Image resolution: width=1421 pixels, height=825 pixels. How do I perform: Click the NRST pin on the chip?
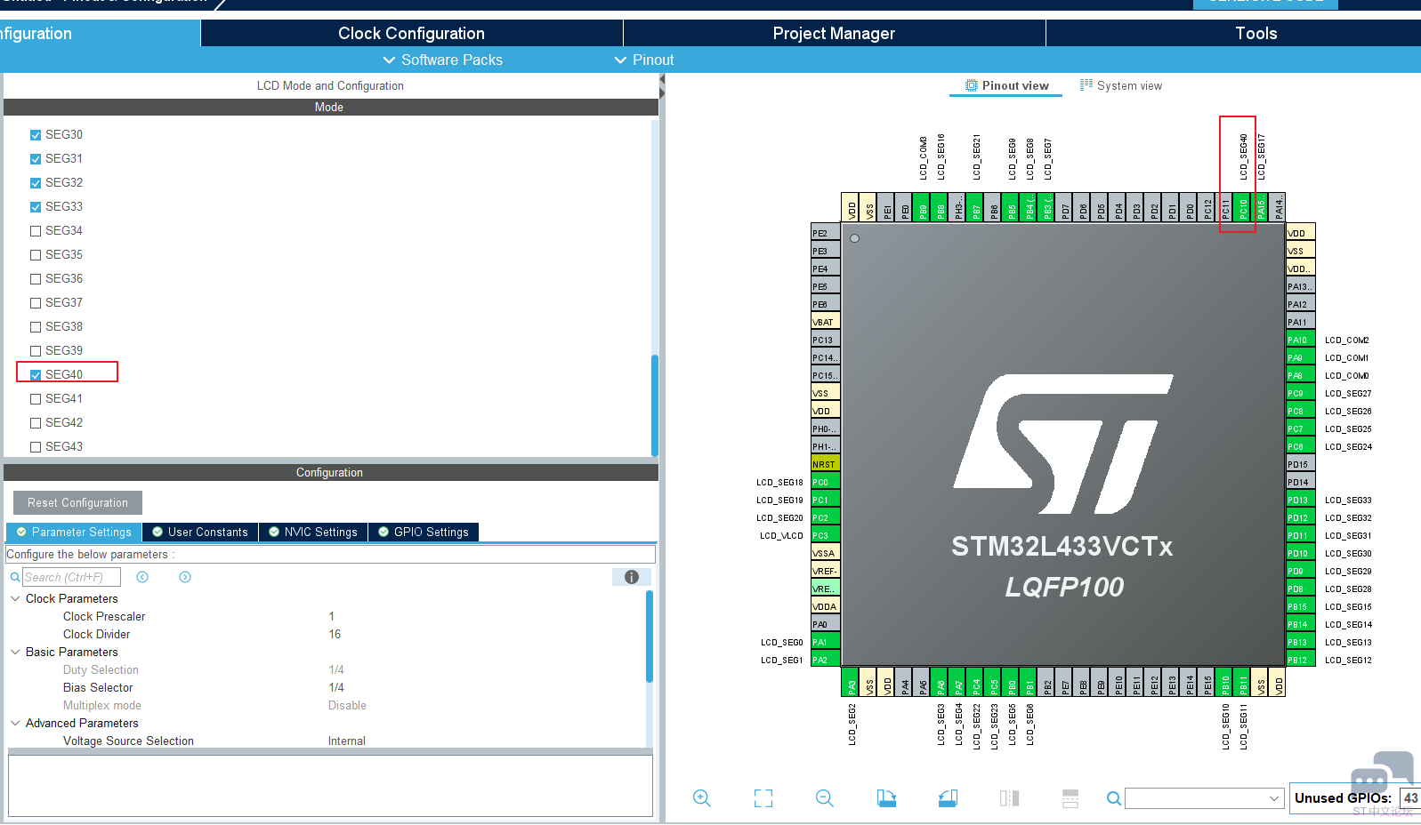click(x=825, y=464)
